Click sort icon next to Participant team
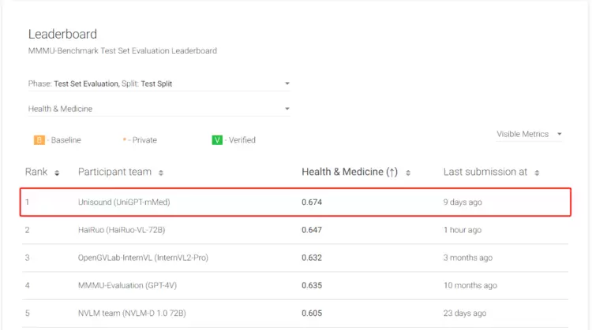The width and height of the screenshot is (592, 330). click(161, 172)
